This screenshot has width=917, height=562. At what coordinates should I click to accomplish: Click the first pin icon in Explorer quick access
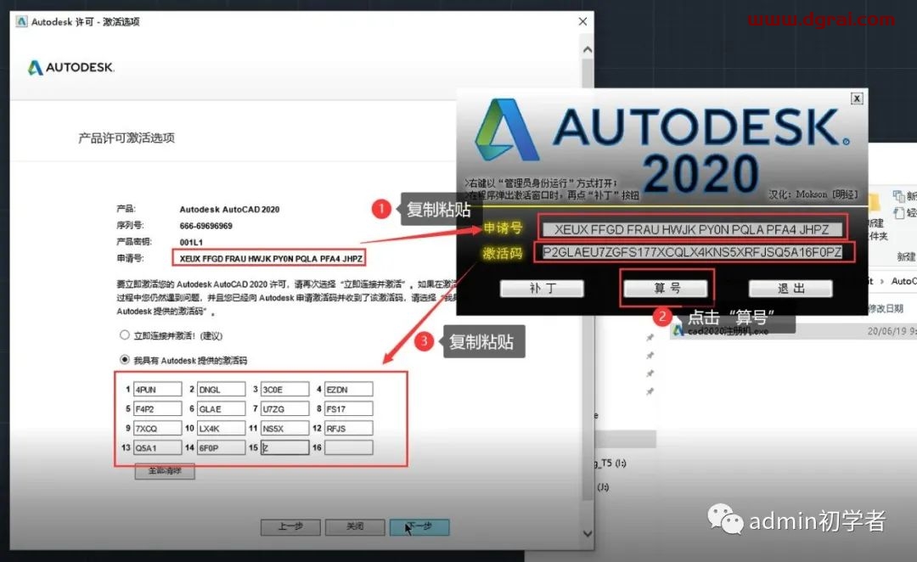pos(650,337)
